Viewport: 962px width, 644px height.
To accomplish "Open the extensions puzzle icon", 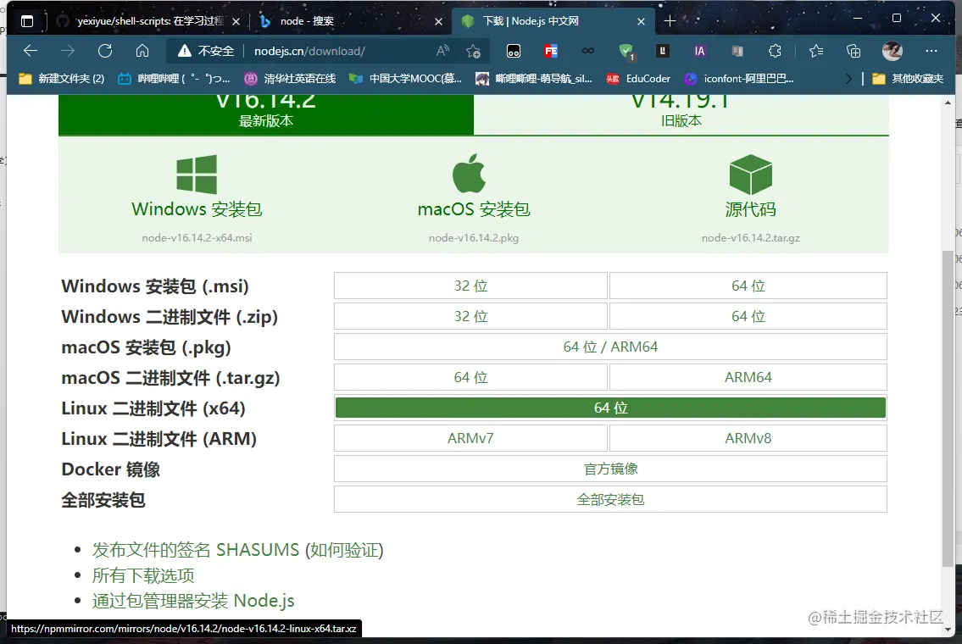I will pyautogui.click(x=775, y=51).
